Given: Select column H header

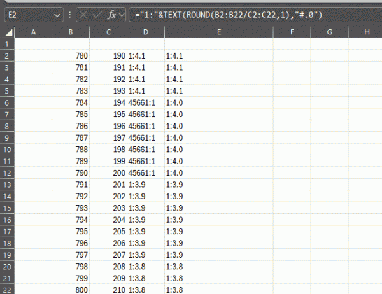Looking at the screenshot, I should click(368, 32).
